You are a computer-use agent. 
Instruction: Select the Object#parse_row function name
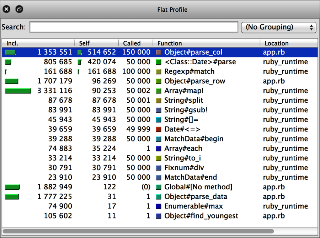tap(195, 81)
